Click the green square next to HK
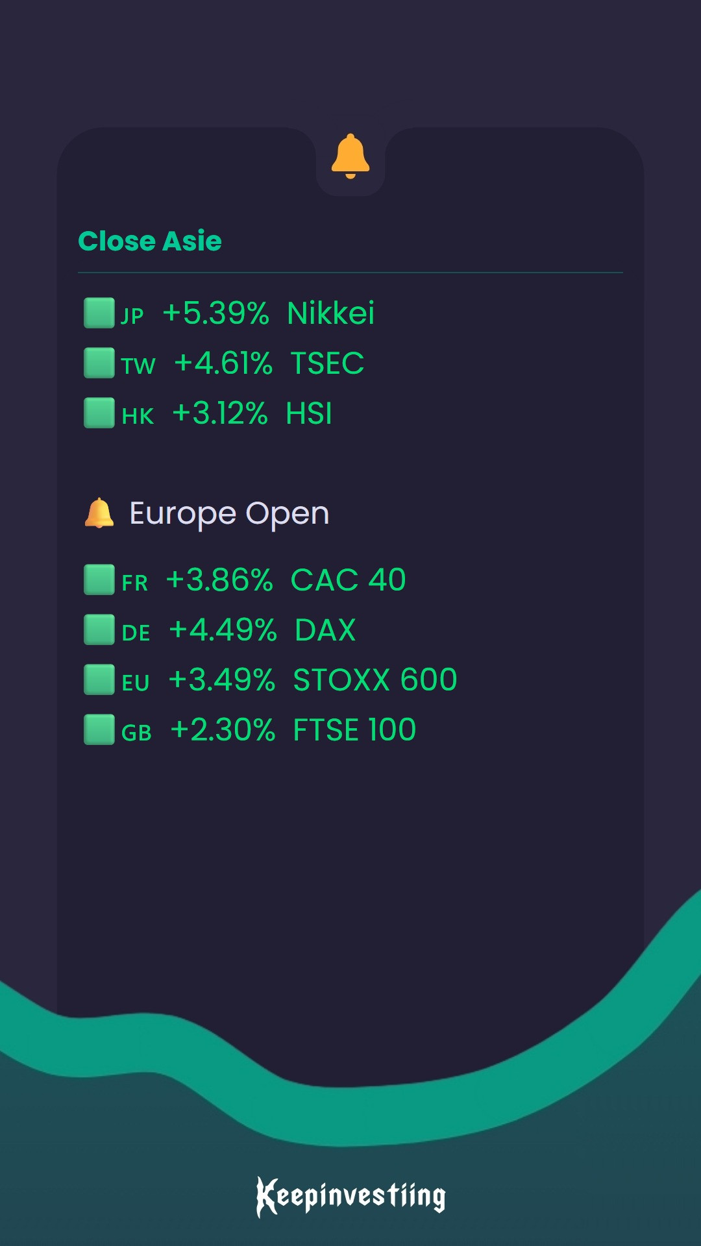701x1246 pixels. point(99,413)
